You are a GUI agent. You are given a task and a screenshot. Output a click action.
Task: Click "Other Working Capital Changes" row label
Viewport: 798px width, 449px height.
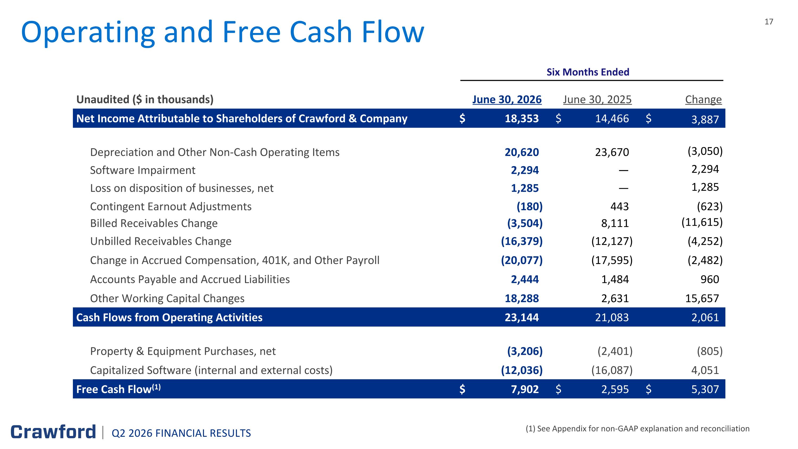click(167, 298)
